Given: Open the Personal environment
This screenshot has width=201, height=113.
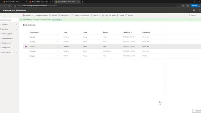Looking at the screenshot, I should [x=33, y=51].
